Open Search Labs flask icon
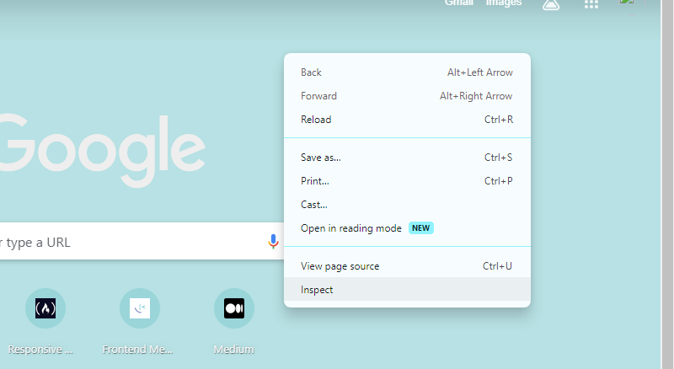The image size is (674, 369). [551, 4]
